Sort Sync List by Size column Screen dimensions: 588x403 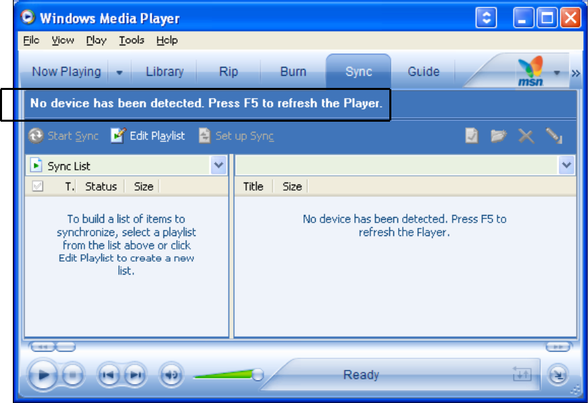point(143,186)
